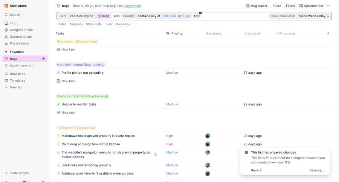Click the Medium value in Priority filter
Image resolution: width=339 pixels, height=182 pixels.
170,16
